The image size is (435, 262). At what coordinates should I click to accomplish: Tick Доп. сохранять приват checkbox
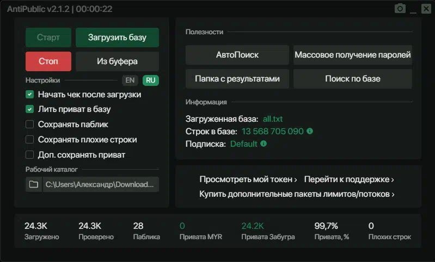[x=30, y=155]
